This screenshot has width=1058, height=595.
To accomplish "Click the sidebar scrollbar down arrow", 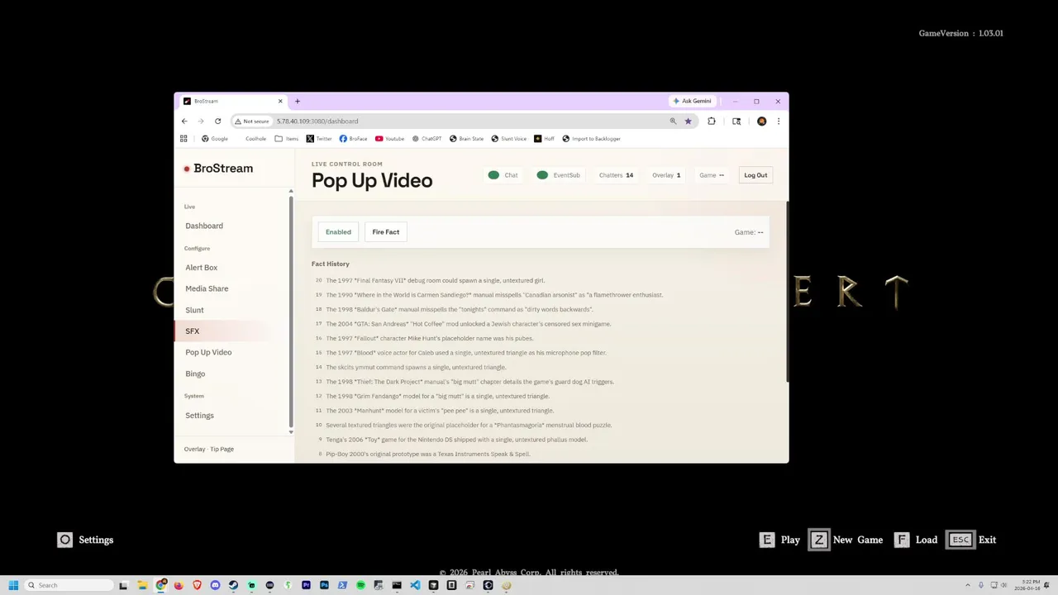I will click(x=291, y=432).
